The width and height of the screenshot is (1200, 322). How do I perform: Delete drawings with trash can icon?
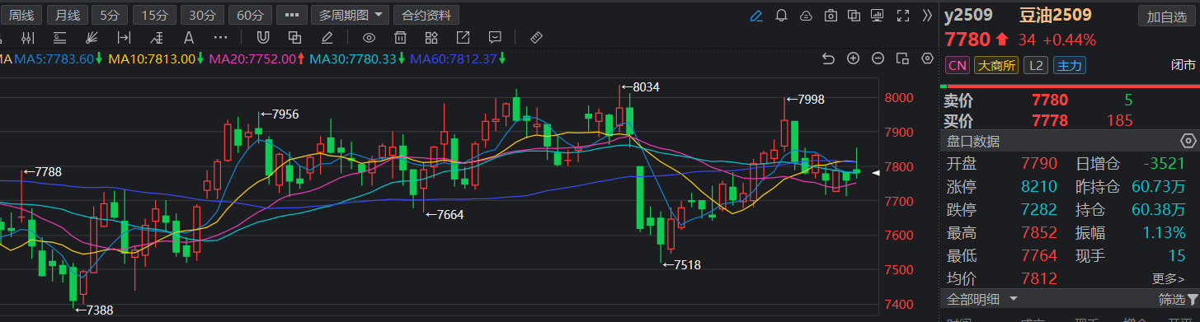400,37
